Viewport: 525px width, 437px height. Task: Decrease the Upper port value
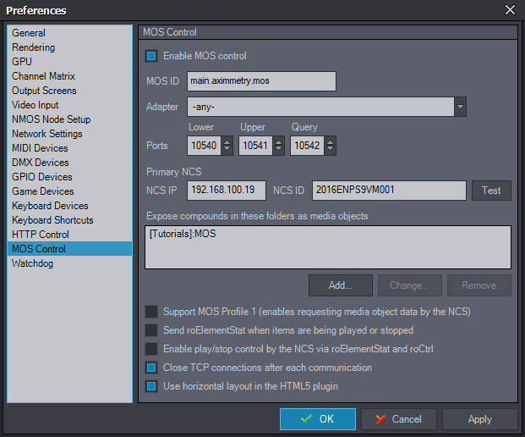[x=279, y=151]
